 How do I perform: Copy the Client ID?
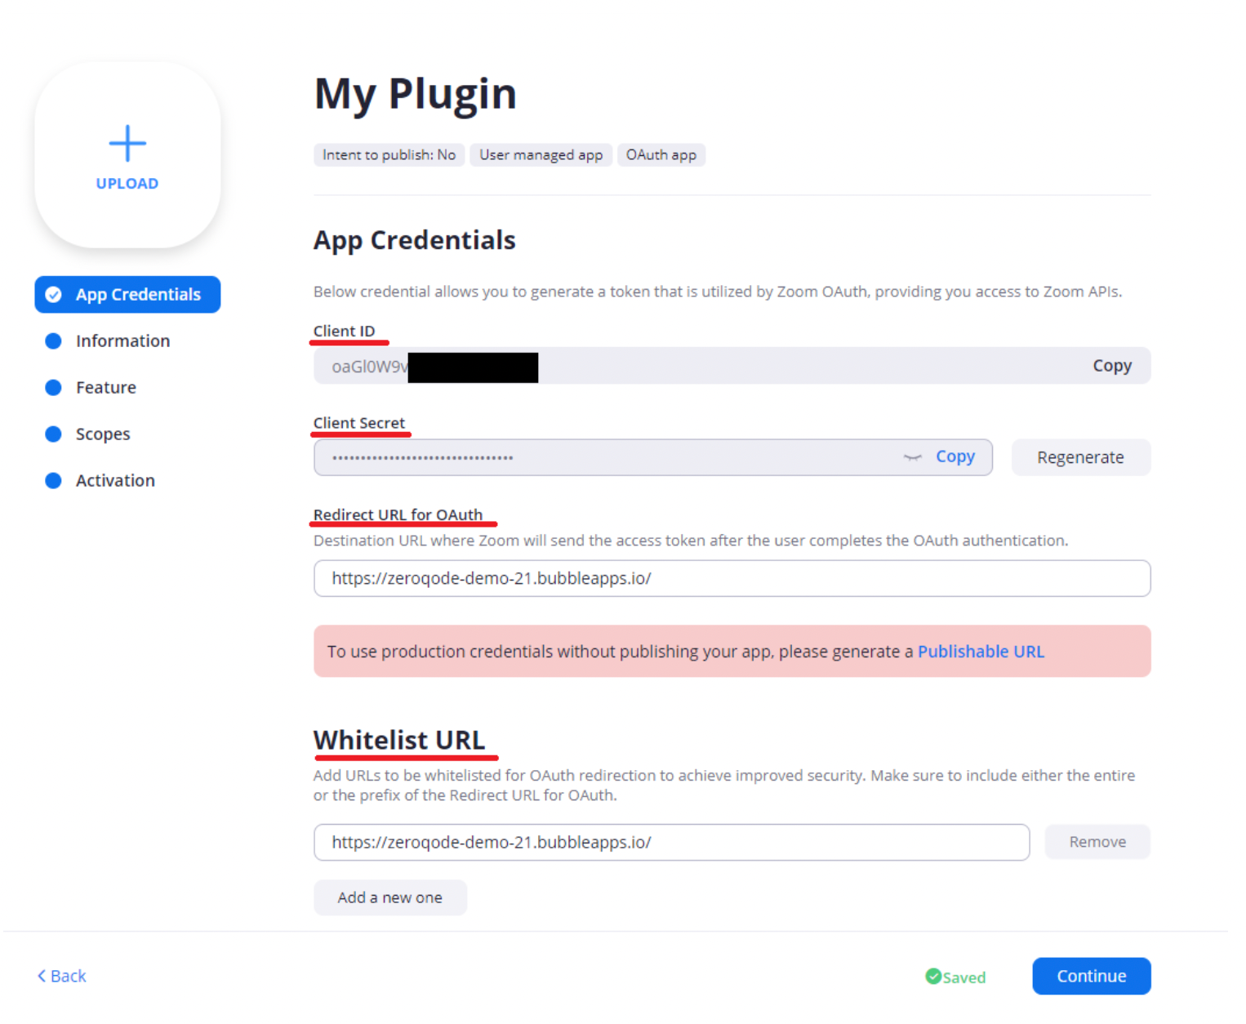click(x=1112, y=366)
